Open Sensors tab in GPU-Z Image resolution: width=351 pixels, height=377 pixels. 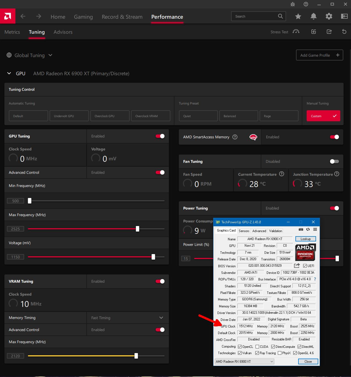244,231
